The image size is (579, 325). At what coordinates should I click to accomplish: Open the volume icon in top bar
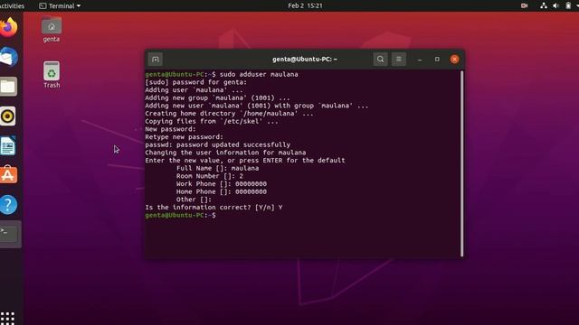point(555,5)
